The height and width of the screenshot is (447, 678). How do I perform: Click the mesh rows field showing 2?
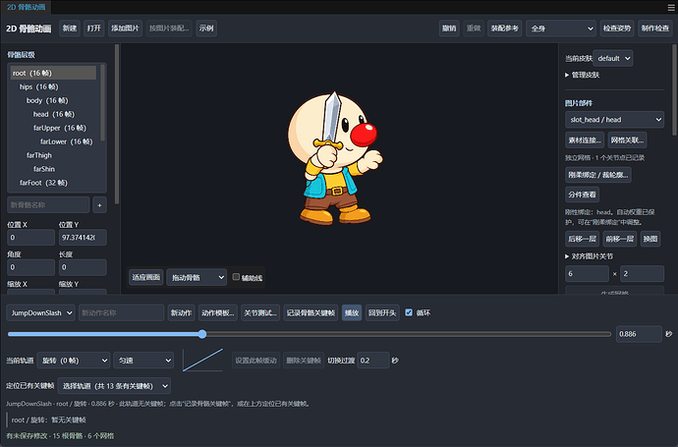click(x=642, y=274)
